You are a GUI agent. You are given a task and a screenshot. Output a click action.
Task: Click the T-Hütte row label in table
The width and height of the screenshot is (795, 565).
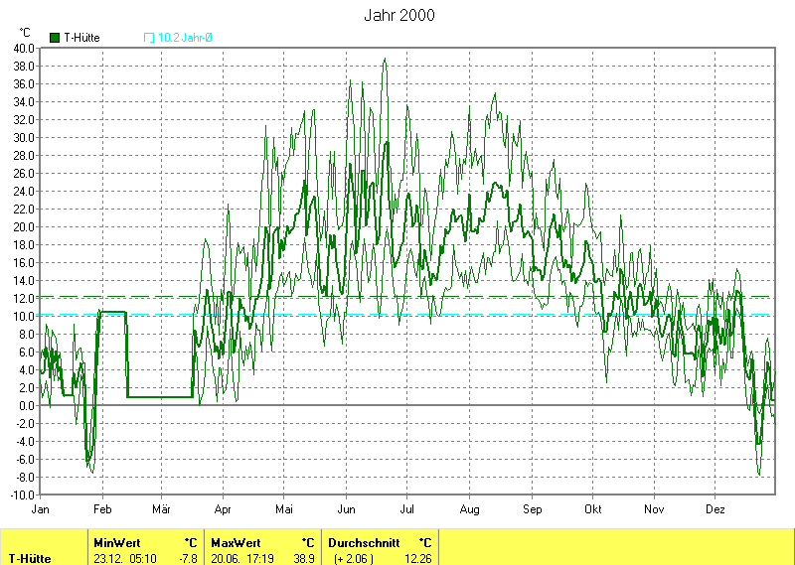[x=31, y=558]
